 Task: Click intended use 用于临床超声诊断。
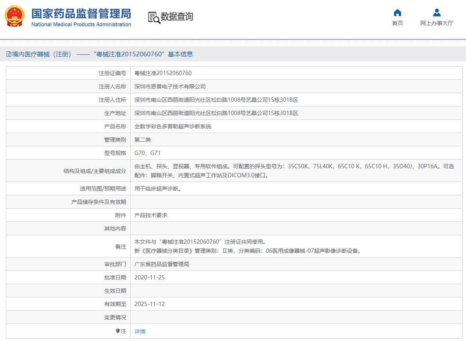click(158, 189)
